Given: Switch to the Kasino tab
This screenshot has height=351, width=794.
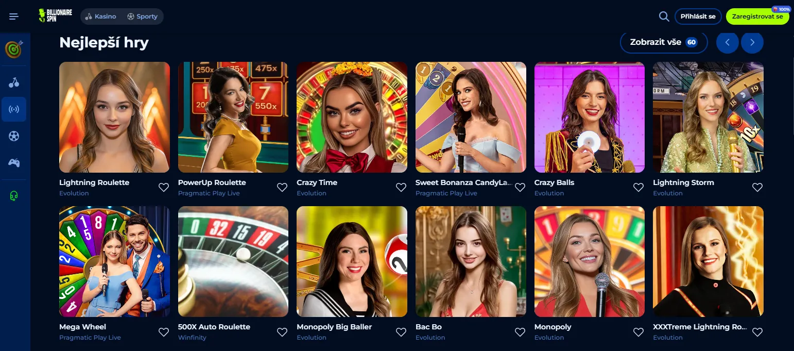Looking at the screenshot, I should click(101, 16).
